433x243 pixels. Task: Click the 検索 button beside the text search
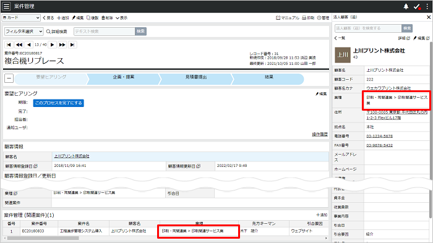click(x=140, y=32)
